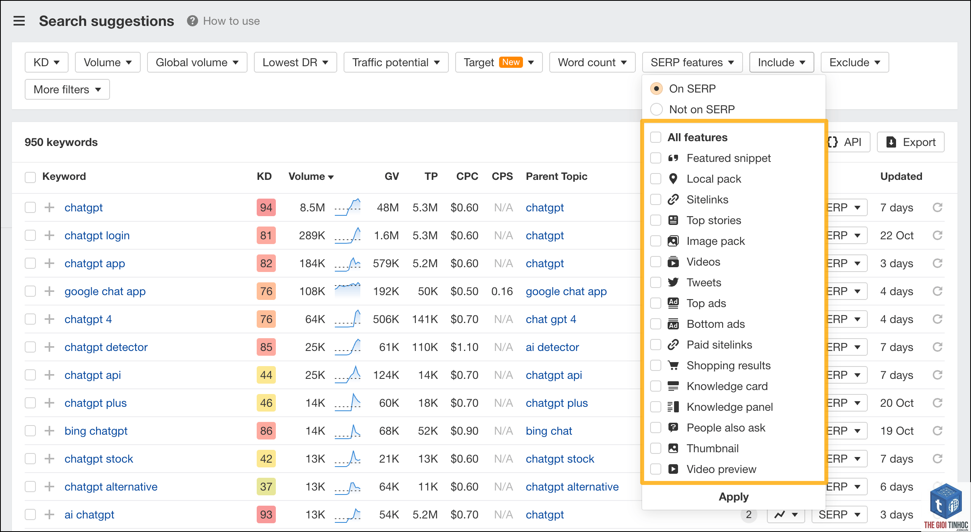Click the plus icon beside chatgpt app
971x532 pixels.
pyautogui.click(x=49, y=263)
